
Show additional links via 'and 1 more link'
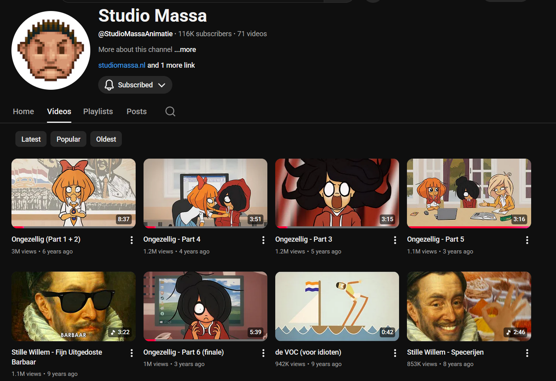171,65
